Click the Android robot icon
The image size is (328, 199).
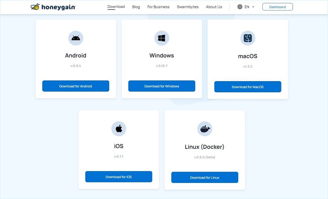[x=76, y=38]
